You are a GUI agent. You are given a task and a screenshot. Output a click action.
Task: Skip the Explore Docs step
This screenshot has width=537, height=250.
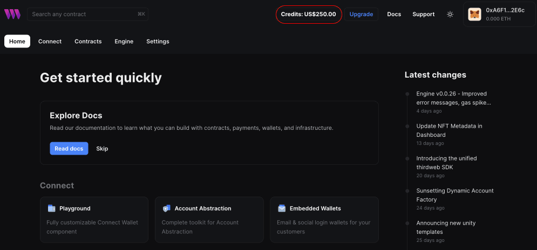[102, 149]
